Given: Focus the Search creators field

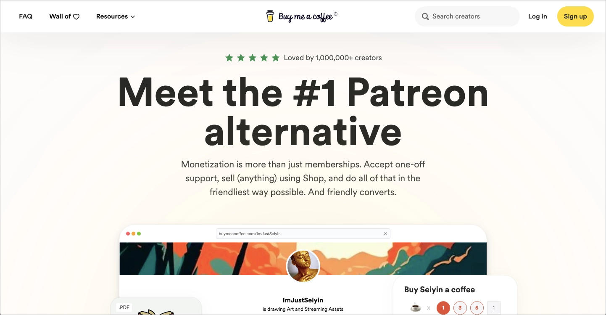Looking at the screenshot, I should pos(467,16).
